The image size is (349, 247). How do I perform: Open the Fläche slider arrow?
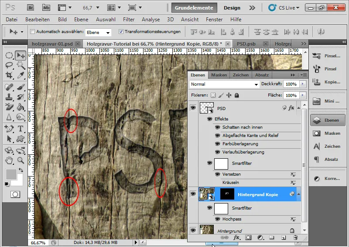[302, 95]
